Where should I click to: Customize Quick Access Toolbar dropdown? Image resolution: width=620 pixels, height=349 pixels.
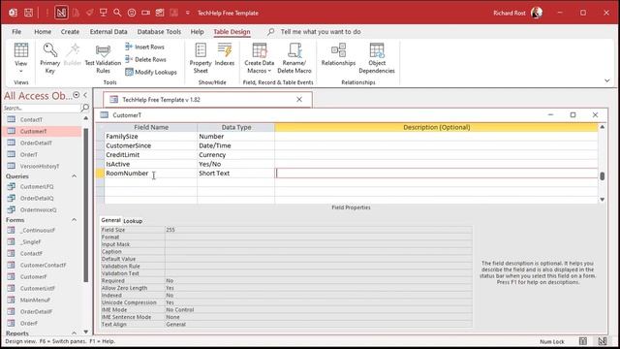pos(187,13)
